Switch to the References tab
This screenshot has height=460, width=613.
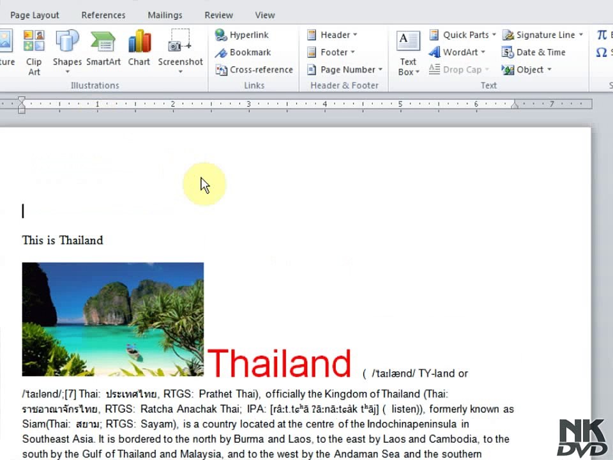pos(103,15)
